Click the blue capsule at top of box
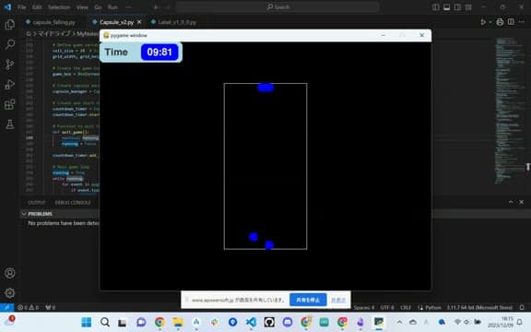This screenshot has height=332, width=531. (x=265, y=88)
